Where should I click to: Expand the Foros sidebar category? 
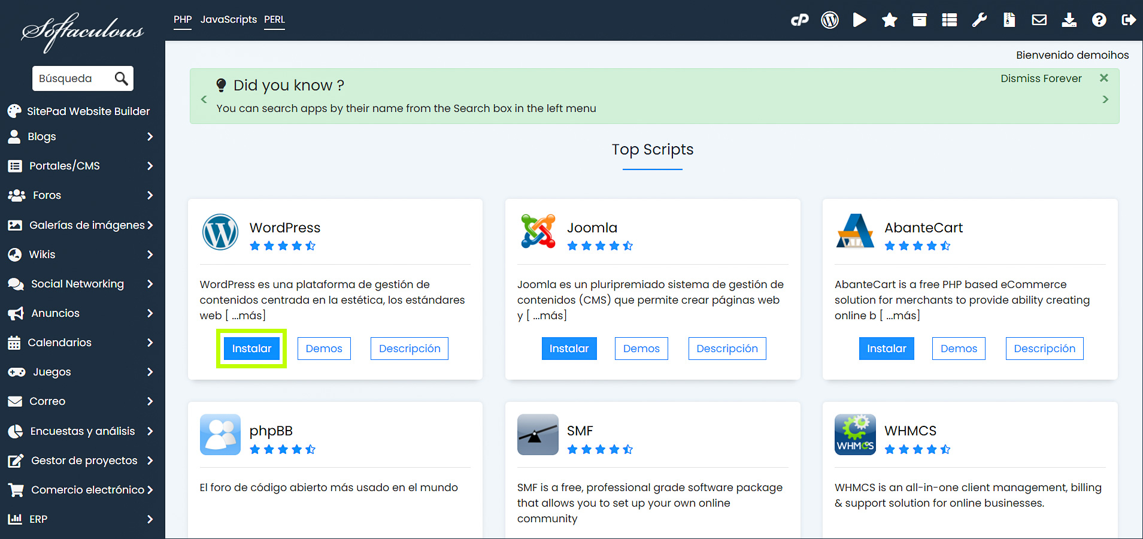coord(81,195)
